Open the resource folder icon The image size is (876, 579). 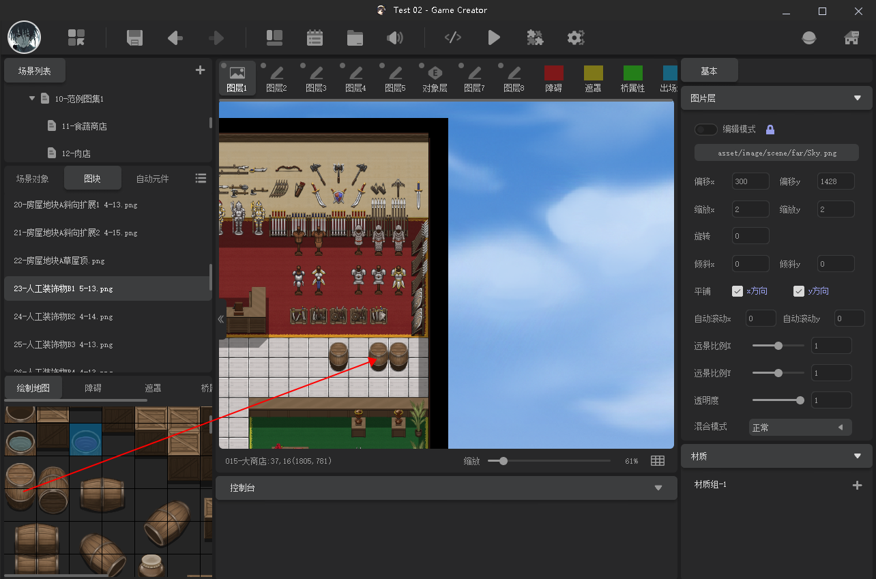click(355, 38)
